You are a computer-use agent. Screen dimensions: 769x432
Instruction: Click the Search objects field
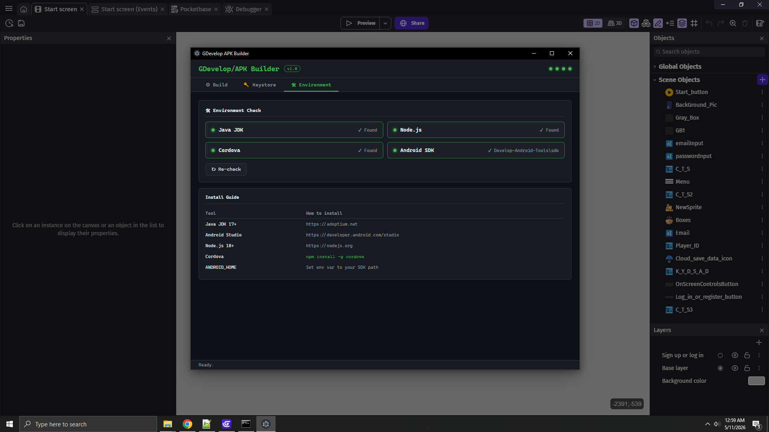pyautogui.click(x=709, y=52)
